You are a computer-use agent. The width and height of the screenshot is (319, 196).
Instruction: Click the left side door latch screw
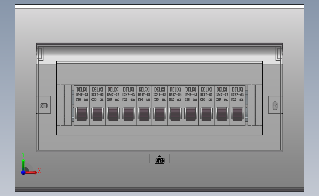coord(44,106)
